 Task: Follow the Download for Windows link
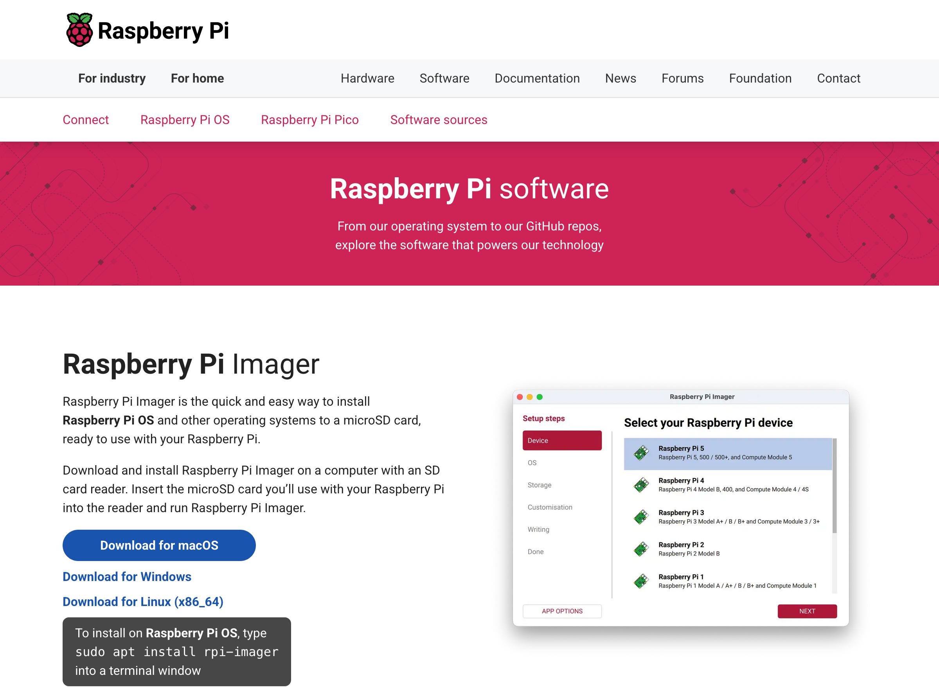(x=127, y=577)
